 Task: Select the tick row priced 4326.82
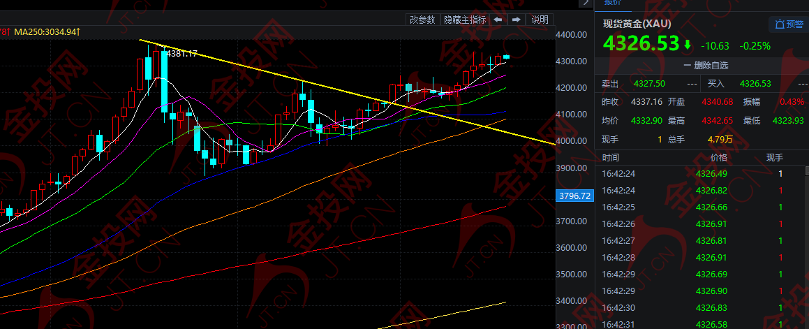pyautogui.click(x=699, y=191)
